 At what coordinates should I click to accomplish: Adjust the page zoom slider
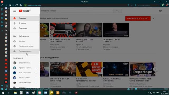click(x=155, y=89)
